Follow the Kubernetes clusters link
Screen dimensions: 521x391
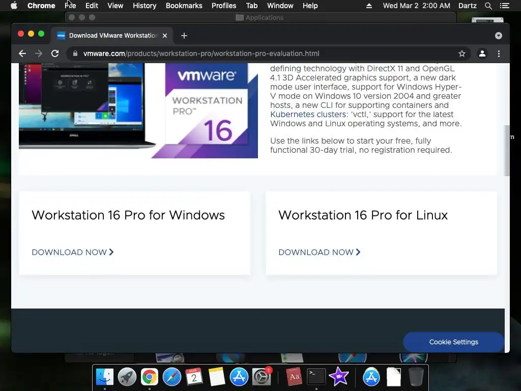tap(308, 115)
